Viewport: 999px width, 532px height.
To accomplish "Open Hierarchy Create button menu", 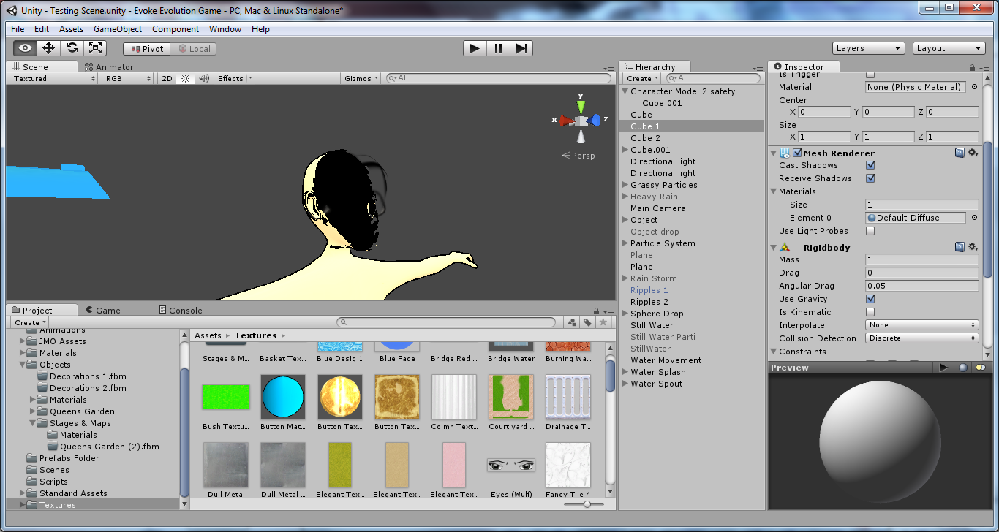I will pos(642,78).
